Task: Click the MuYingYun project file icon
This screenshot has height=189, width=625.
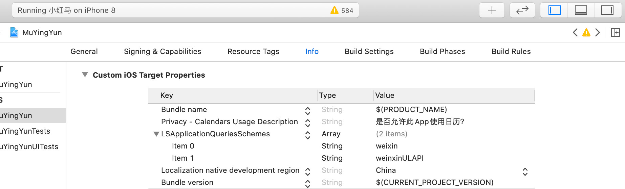Action: coord(14,32)
